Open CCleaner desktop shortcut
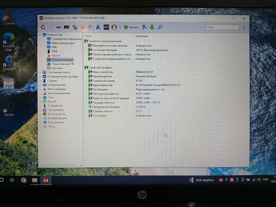Viewport: 276px width, 207px height. (x=9, y=18)
